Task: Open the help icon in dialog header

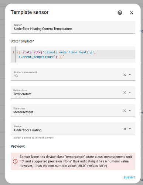Action: pyautogui.click(x=120, y=13)
